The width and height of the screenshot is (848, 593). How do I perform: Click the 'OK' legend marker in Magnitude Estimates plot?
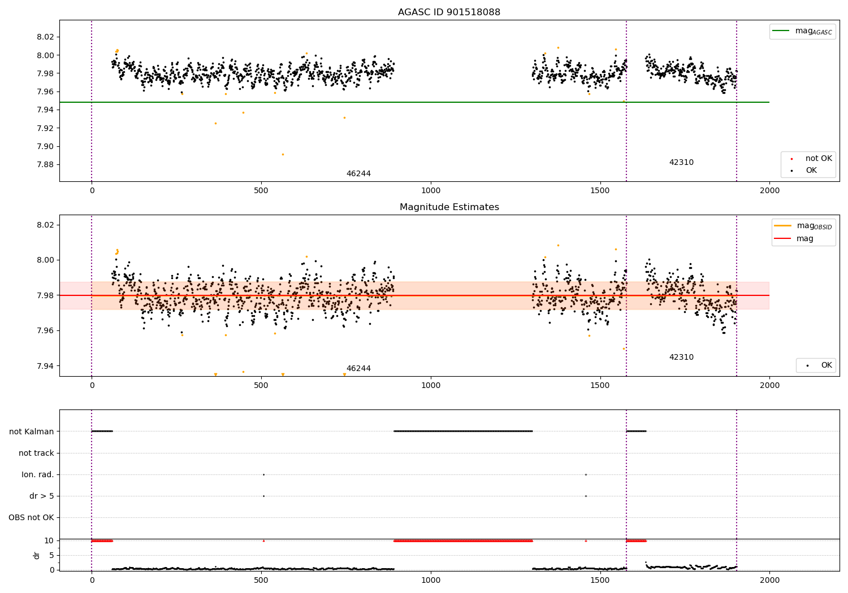807,365
